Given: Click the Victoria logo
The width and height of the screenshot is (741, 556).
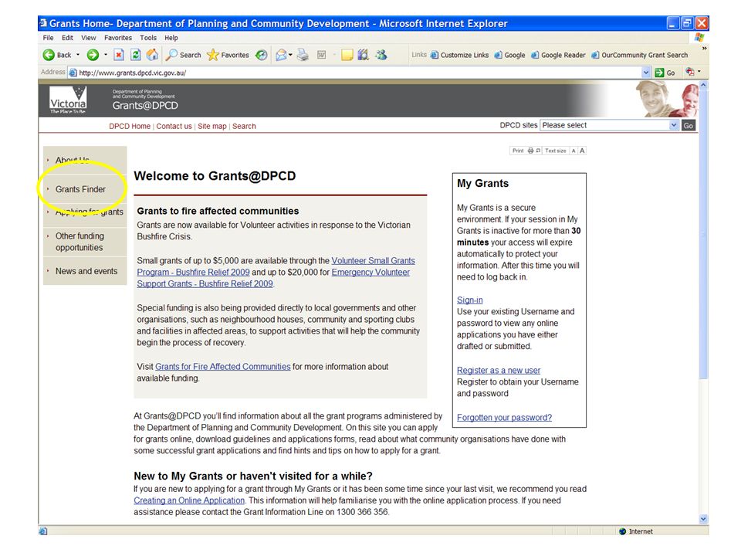Looking at the screenshot, I should [68, 100].
